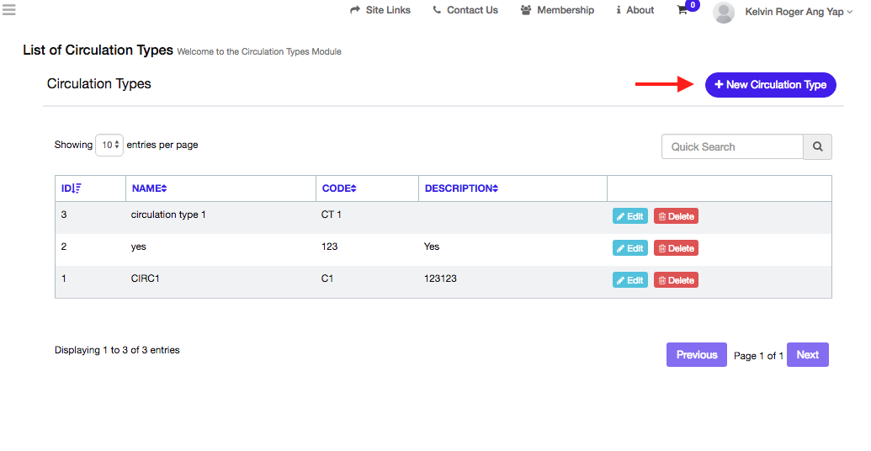Click the Previous page button
871x451 pixels.
[697, 355]
